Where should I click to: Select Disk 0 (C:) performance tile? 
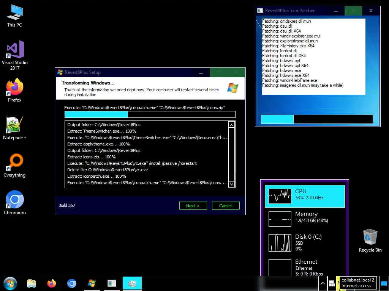pyautogui.click(x=305, y=243)
